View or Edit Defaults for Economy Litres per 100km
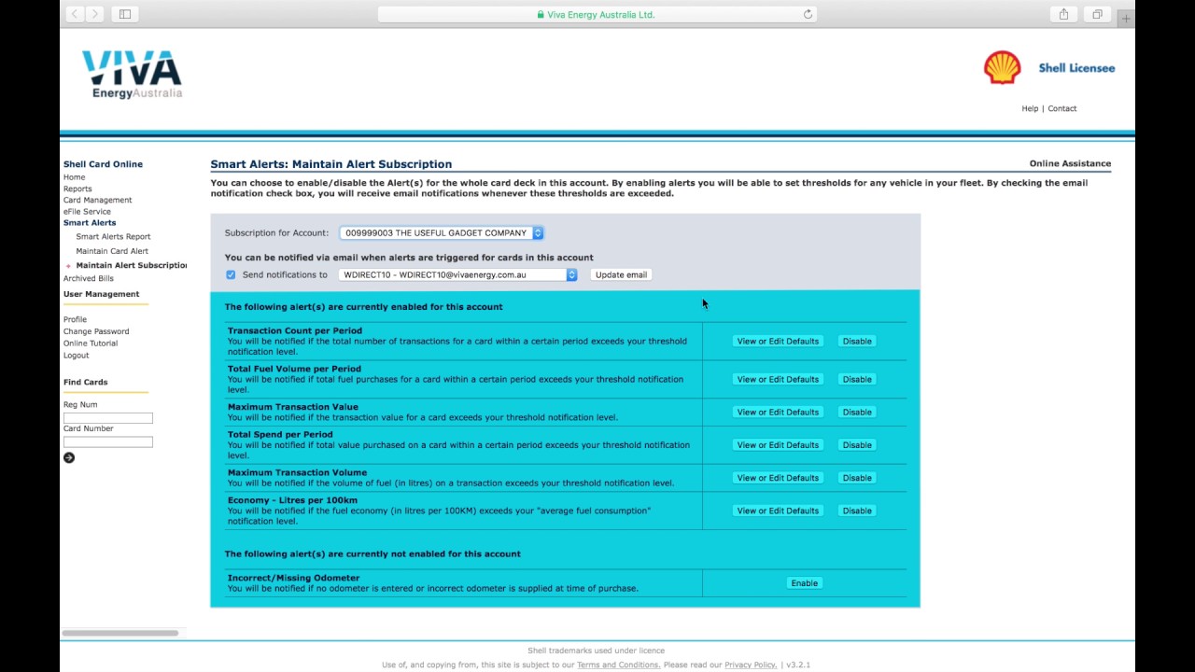1195x672 pixels. click(x=778, y=511)
